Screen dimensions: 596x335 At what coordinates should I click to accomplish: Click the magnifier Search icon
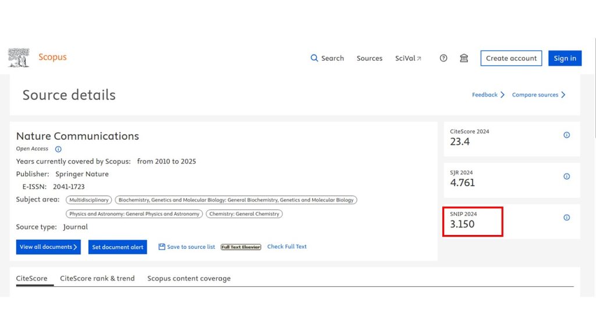314,58
